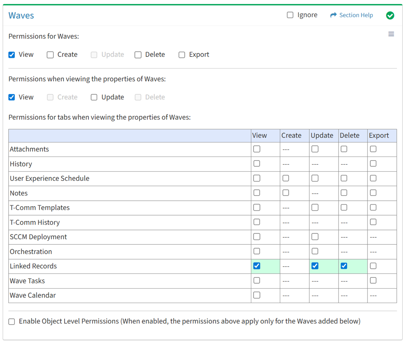Check Create for User Experience Schedule

click(285, 178)
